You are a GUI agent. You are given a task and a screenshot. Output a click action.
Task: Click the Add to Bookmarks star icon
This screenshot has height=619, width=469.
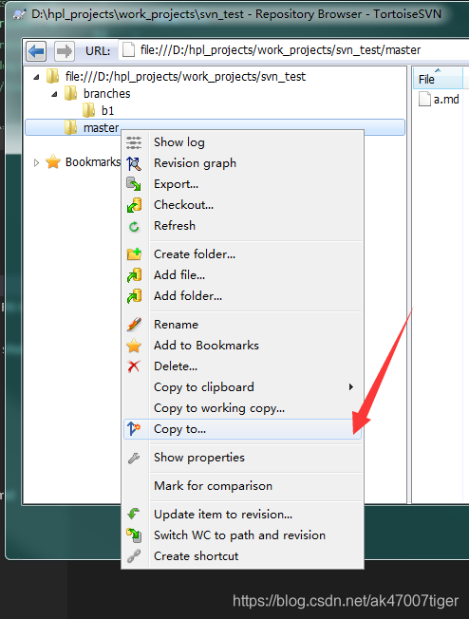[x=134, y=346]
